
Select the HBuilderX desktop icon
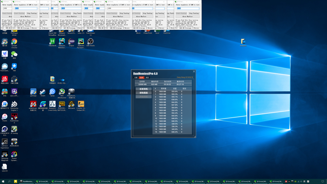coord(52,42)
